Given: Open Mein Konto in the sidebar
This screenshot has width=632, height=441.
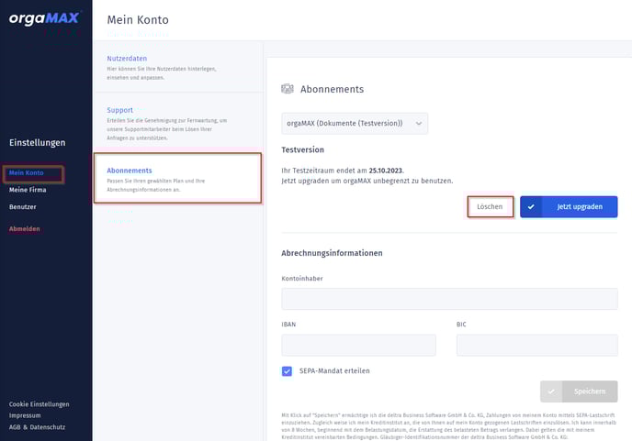Looking at the screenshot, I should (x=27, y=172).
